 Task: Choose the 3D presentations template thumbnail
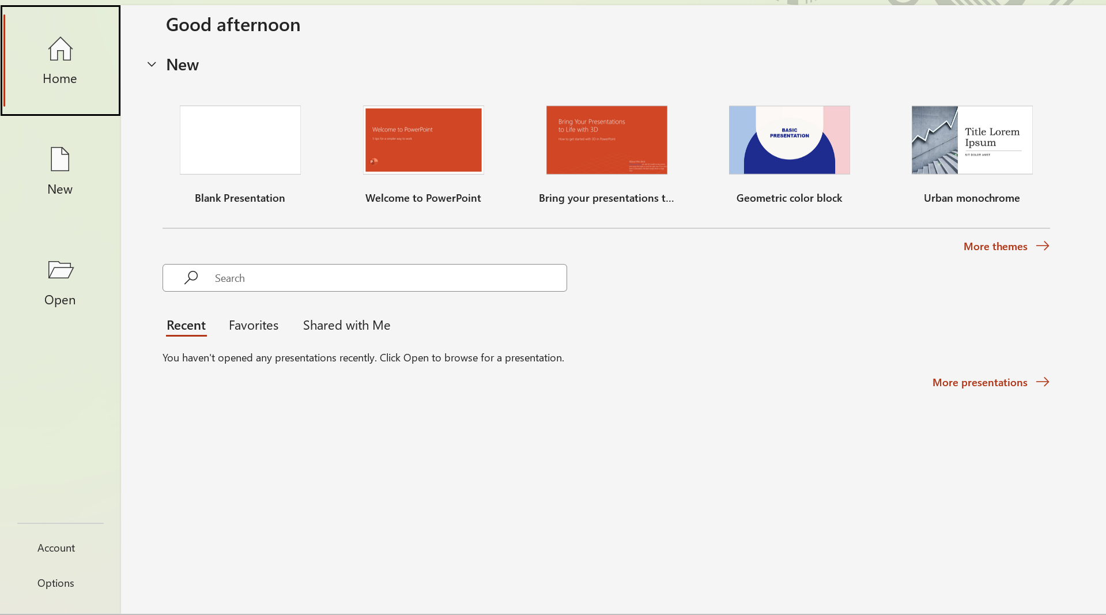tap(606, 140)
